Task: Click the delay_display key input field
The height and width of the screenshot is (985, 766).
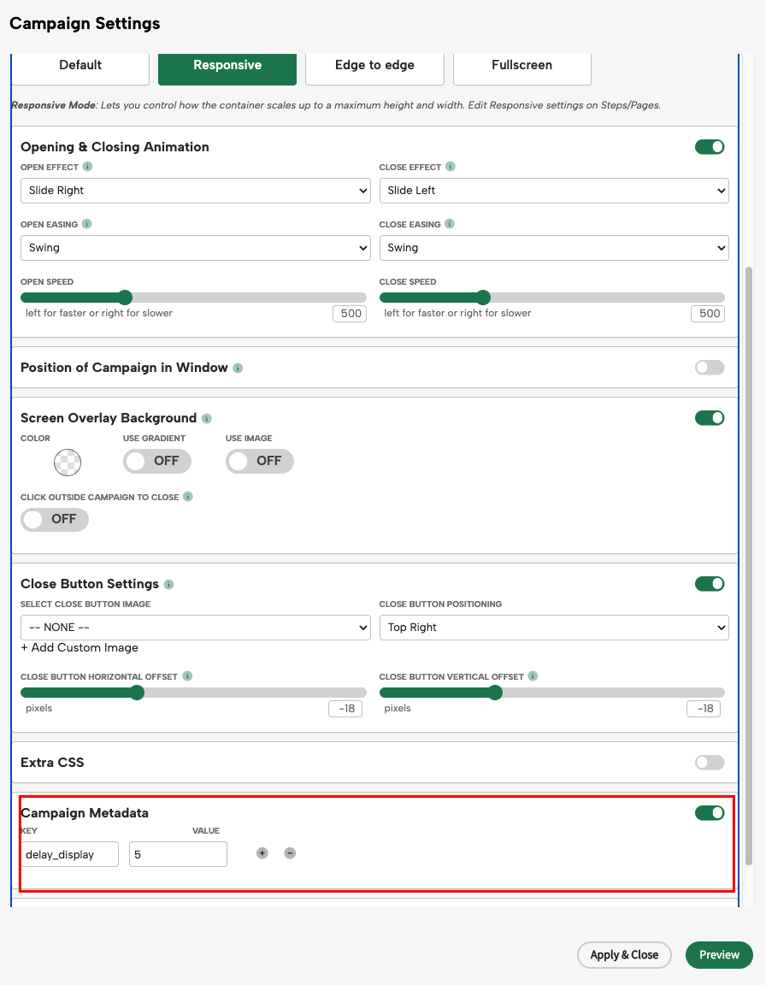Action: tap(70, 854)
